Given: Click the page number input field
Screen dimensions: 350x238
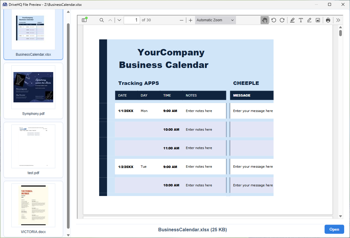Looking at the screenshot, I should 132,20.
